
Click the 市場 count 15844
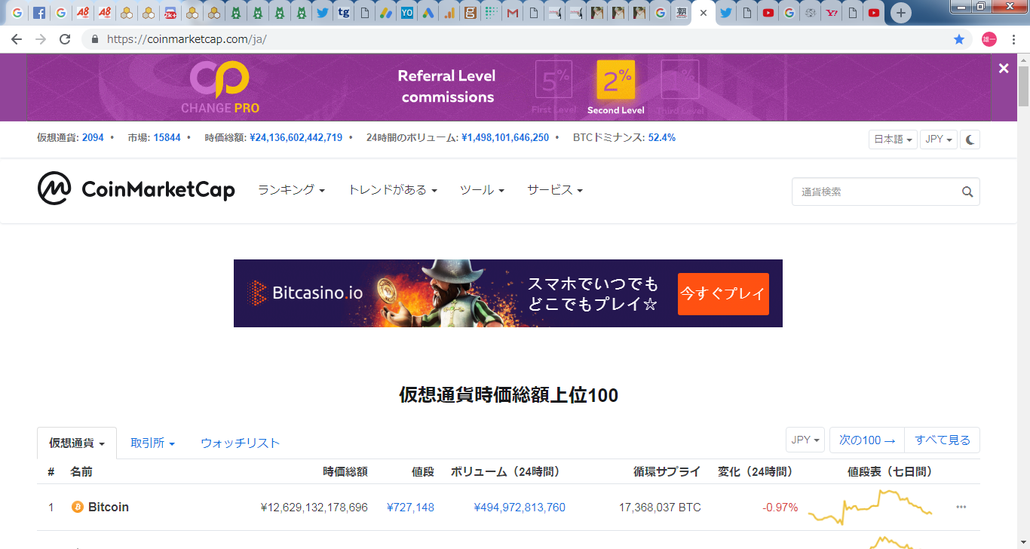click(x=167, y=138)
